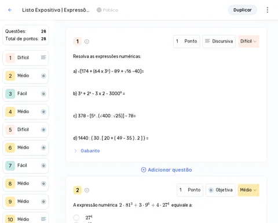
Task: Click expression d) starting with 1440
Action: [x=111, y=138]
